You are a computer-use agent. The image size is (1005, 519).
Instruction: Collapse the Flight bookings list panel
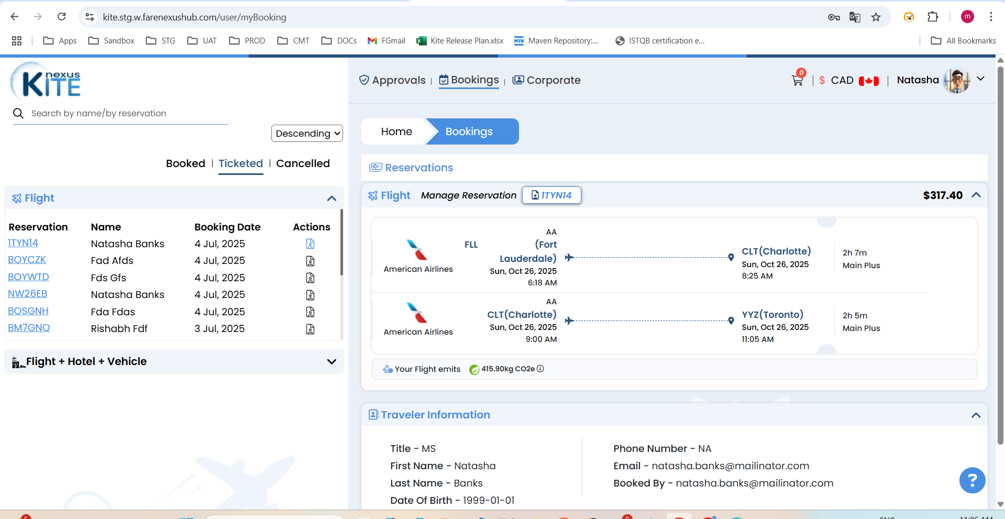(x=332, y=198)
